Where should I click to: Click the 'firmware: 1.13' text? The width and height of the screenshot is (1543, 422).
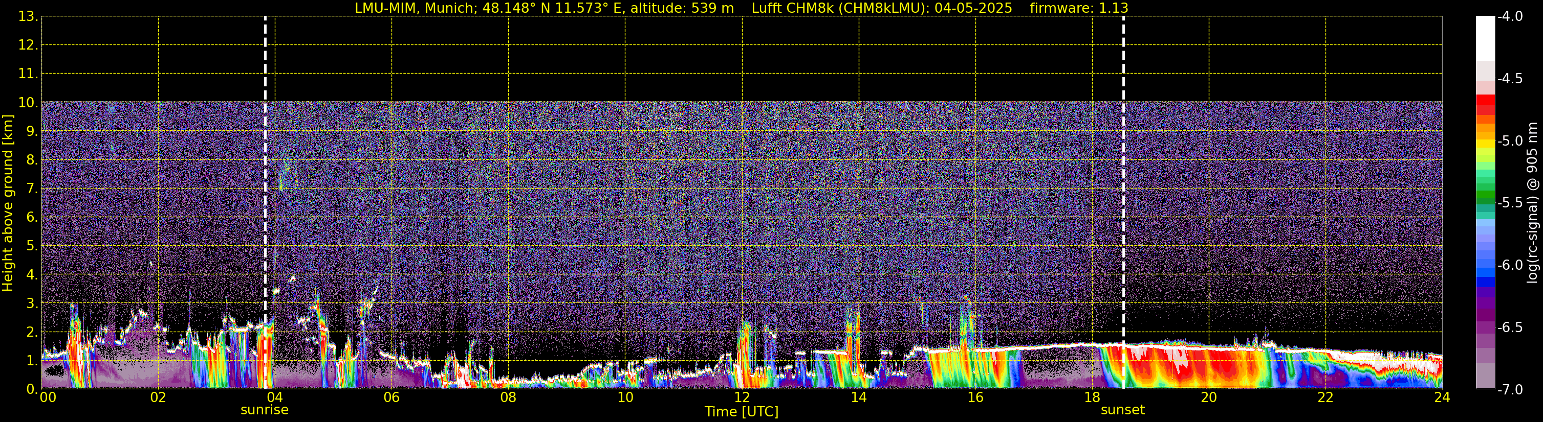(1079, 8)
